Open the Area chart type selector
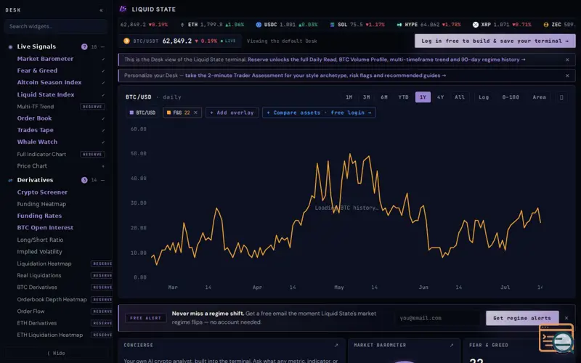 click(x=539, y=97)
